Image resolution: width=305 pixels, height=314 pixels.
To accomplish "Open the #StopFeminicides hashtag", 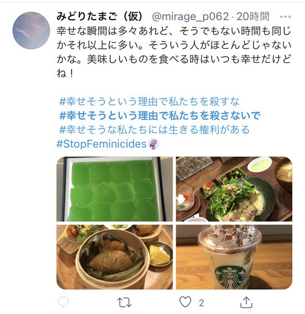I will coord(101,144).
